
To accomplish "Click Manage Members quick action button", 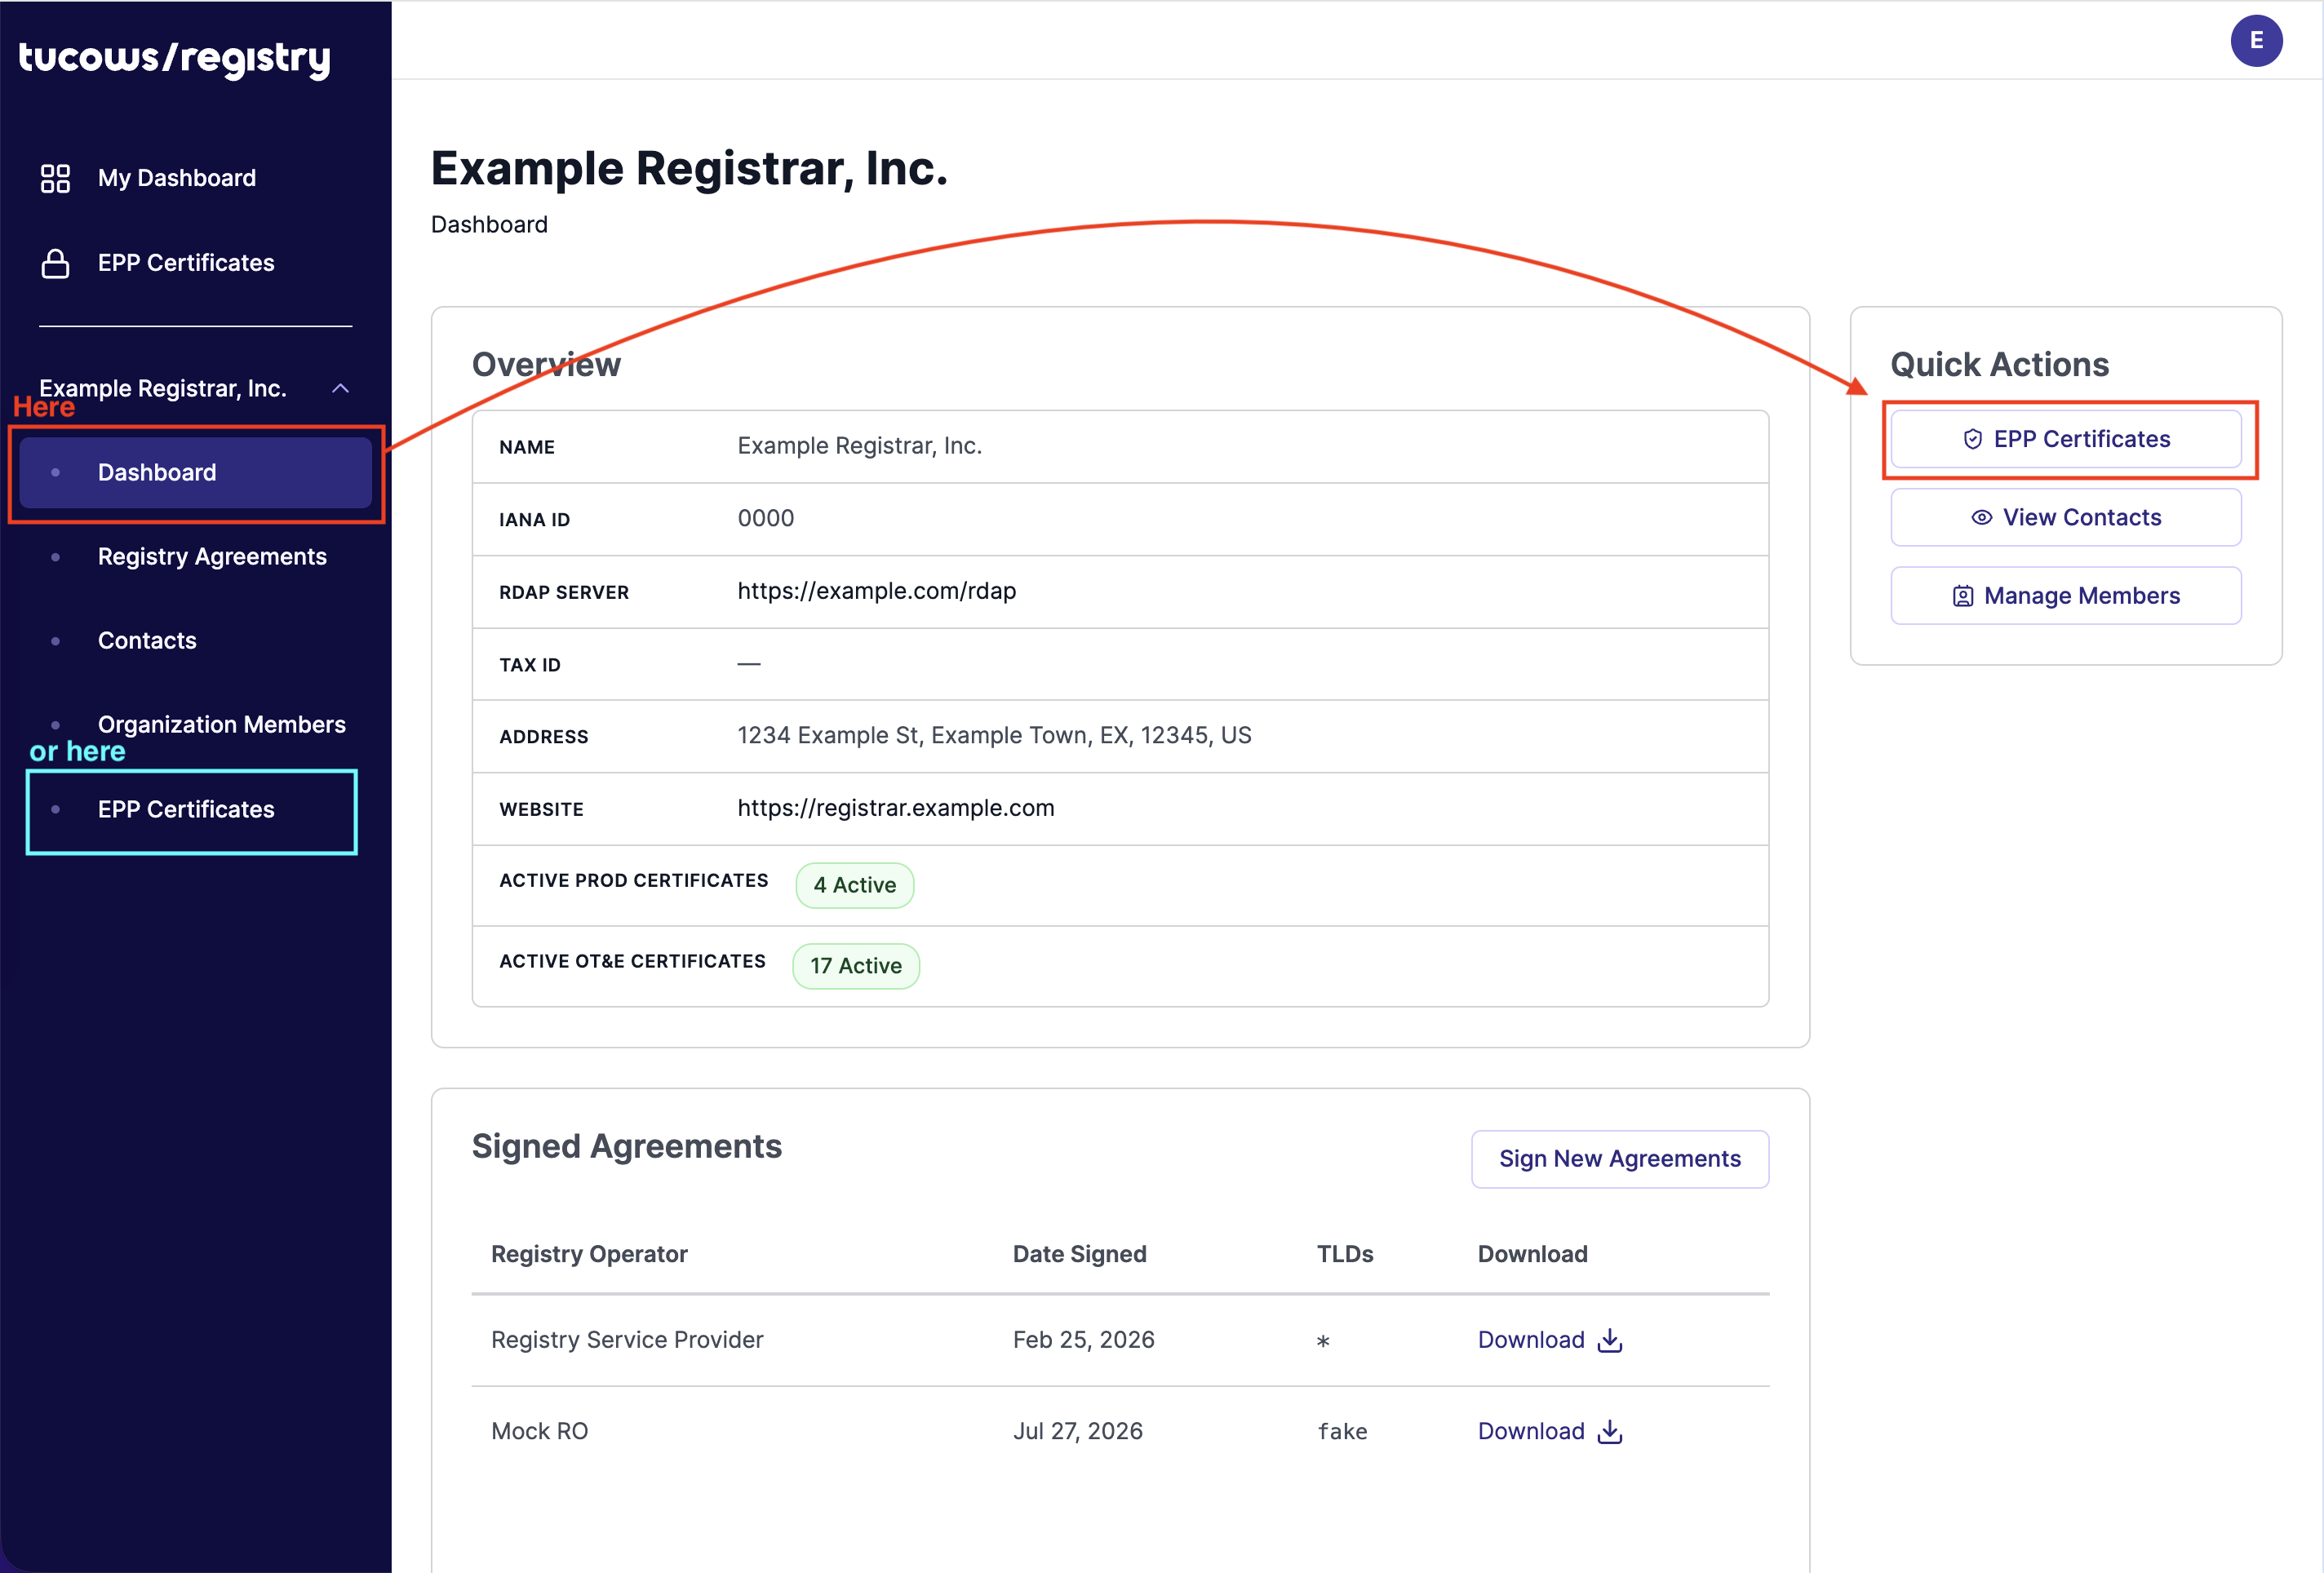I will point(2065,596).
